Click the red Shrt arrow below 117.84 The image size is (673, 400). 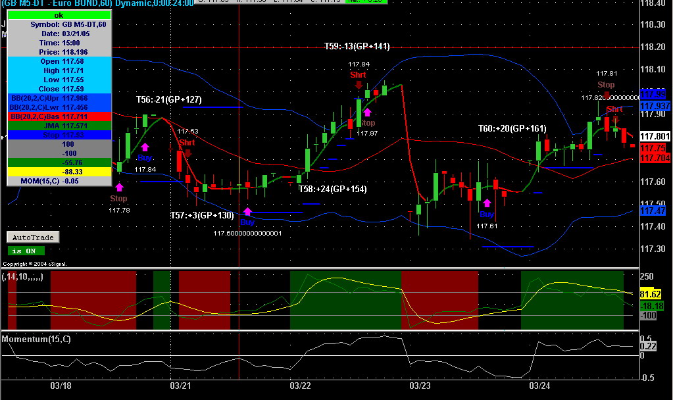tap(359, 85)
